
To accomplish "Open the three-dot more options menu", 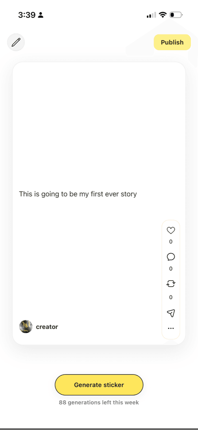I will pyautogui.click(x=171, y=328).
